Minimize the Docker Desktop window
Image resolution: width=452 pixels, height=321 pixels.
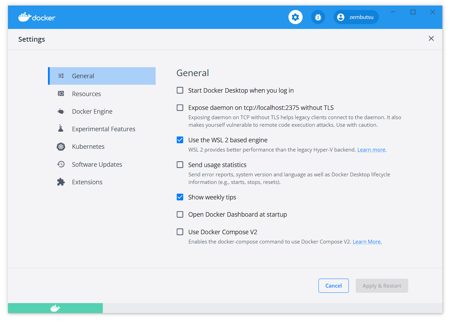tap(393, 12)
